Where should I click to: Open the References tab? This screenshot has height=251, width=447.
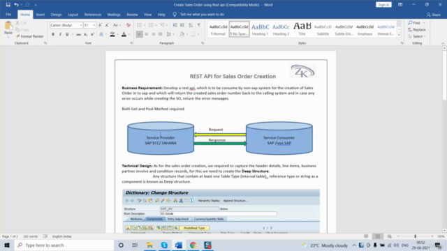pyautogui.click(x=93, y=15)
